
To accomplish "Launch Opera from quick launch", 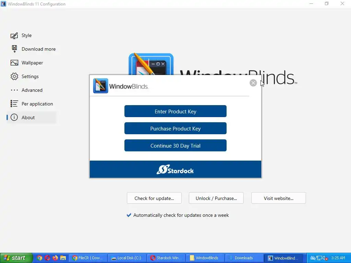I will pyautogui.click(x=47, y=258).
